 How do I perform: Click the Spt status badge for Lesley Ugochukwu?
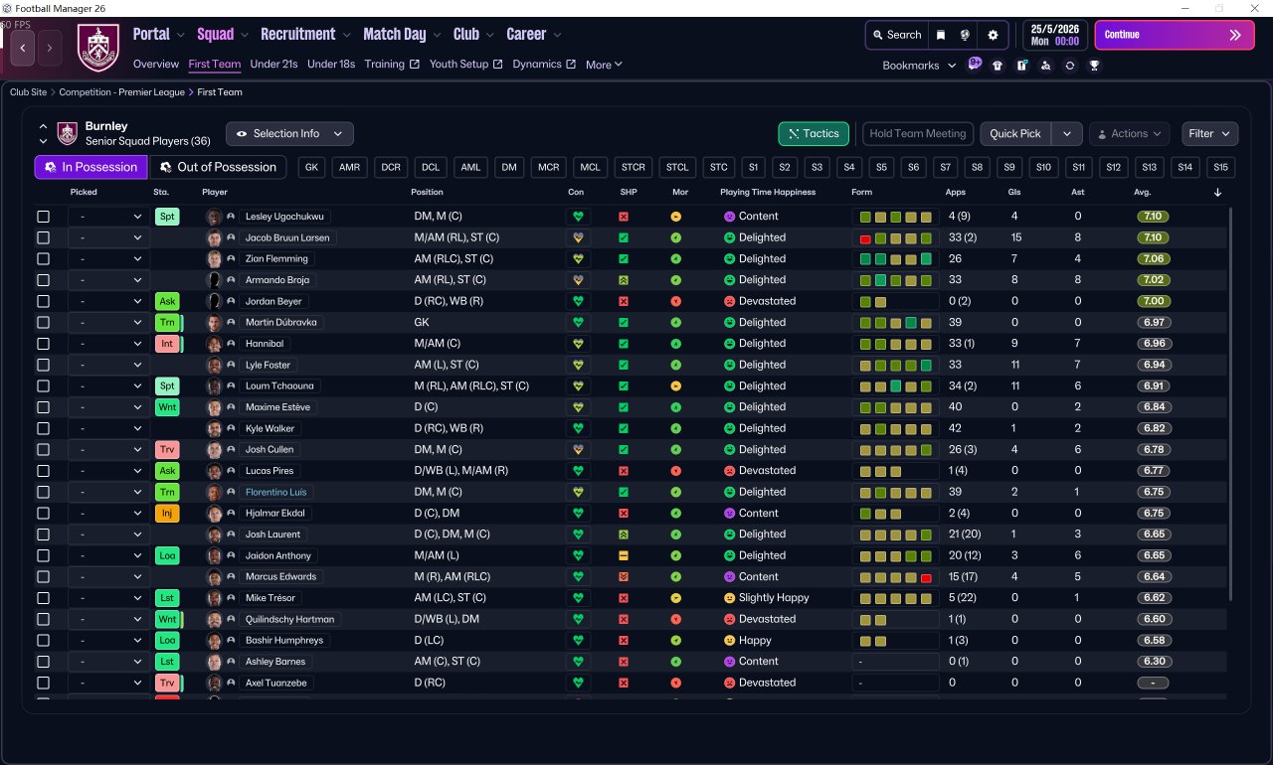[x=167, y=217]
